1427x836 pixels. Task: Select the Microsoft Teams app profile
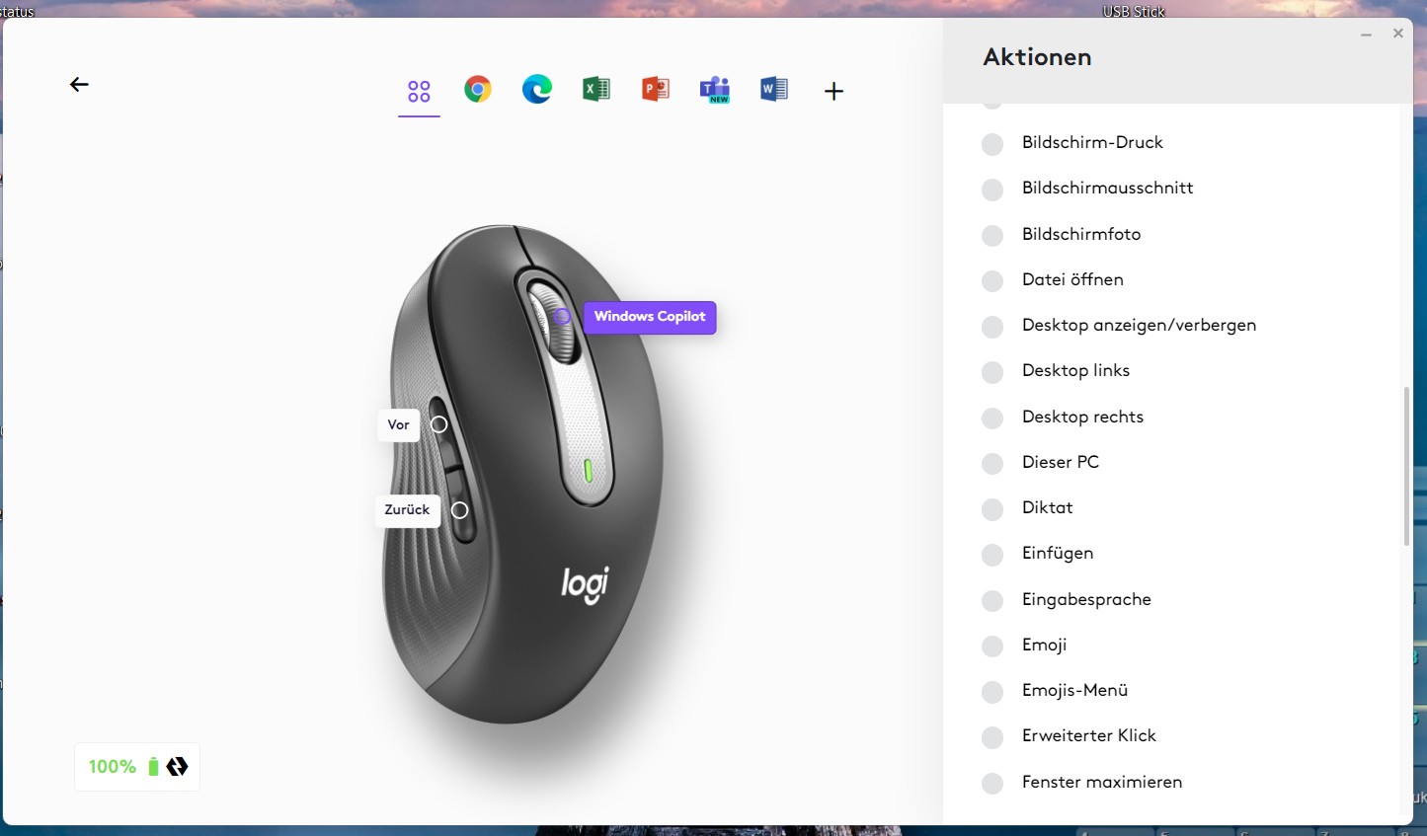[x=715, y=90]
